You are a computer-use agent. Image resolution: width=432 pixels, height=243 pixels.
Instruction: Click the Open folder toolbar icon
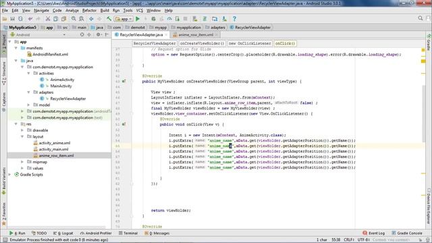pyautogui.click(x=5, y=19)
